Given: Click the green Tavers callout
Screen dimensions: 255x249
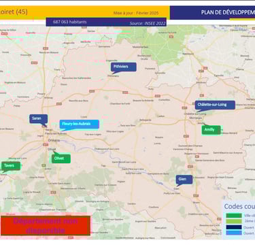Looking at the screenshot, I should click(x=11, y=166).
